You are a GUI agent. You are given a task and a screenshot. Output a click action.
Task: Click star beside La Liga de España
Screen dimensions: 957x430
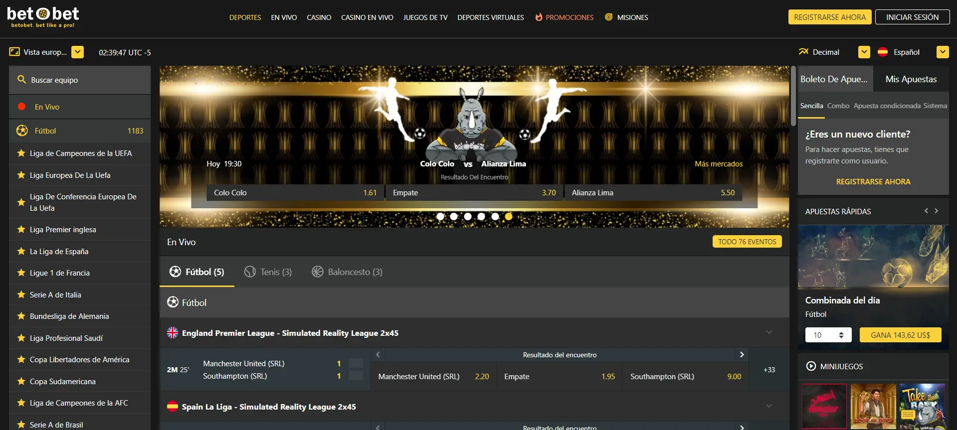[21, 251]
